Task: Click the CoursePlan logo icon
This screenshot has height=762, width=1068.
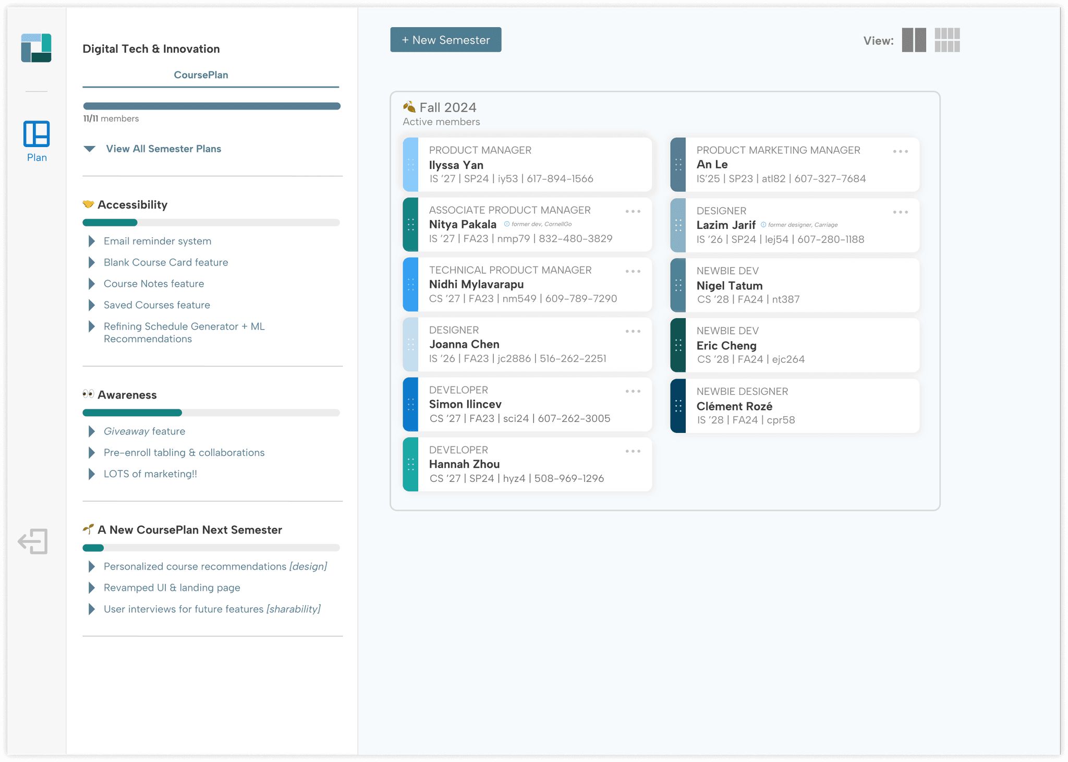Action: pyautogui.click(x=36, y=48)
